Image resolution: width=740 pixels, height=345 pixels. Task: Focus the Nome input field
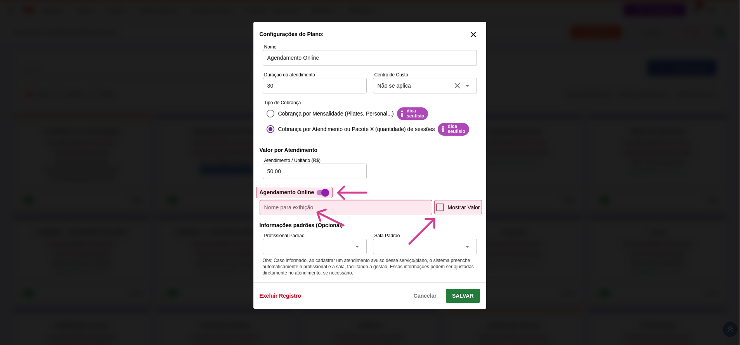[369, 58]
